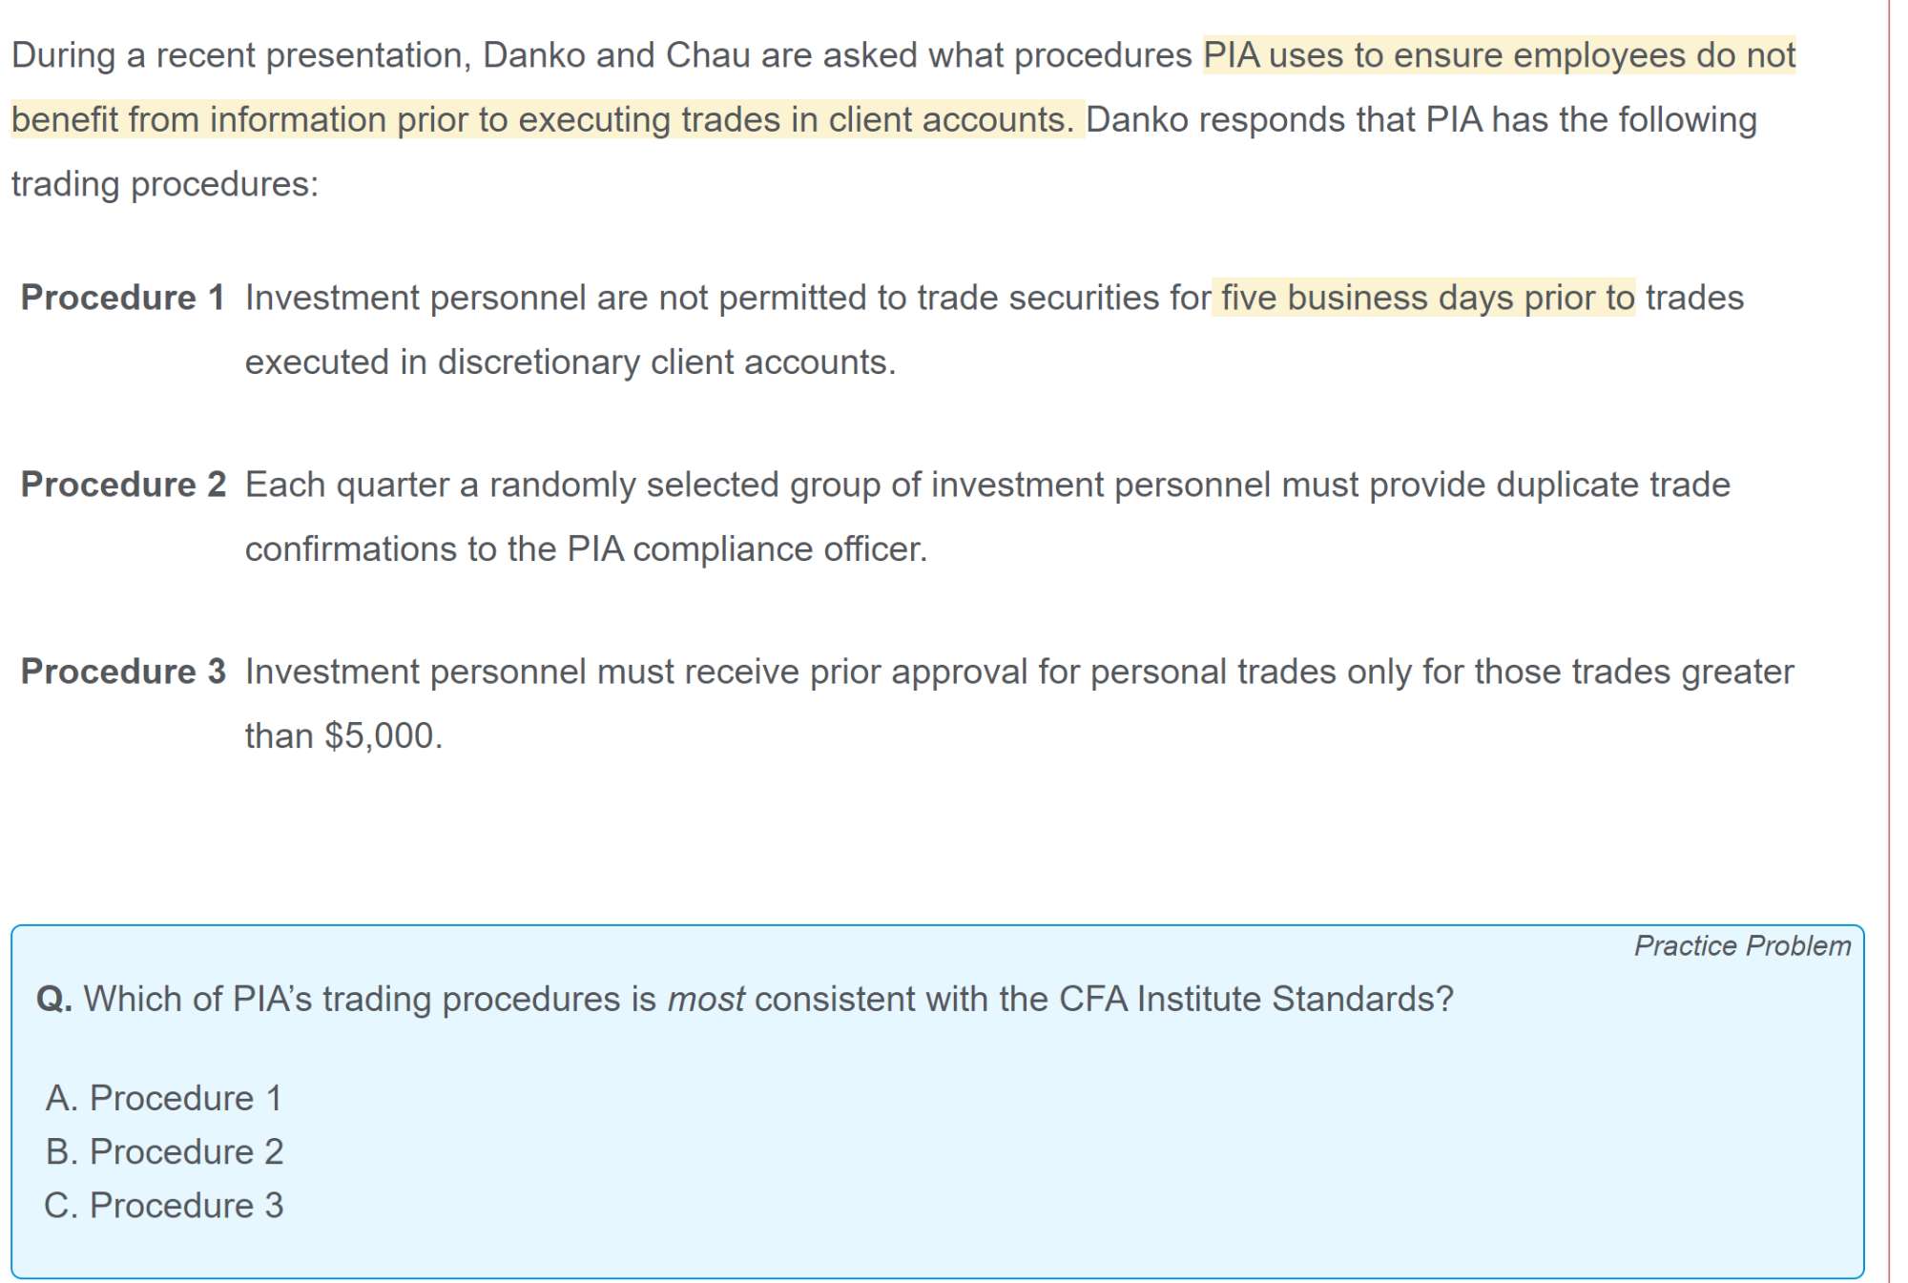
Task: Click highlighted 'five business days prior to'
Action: point(1426,298)
